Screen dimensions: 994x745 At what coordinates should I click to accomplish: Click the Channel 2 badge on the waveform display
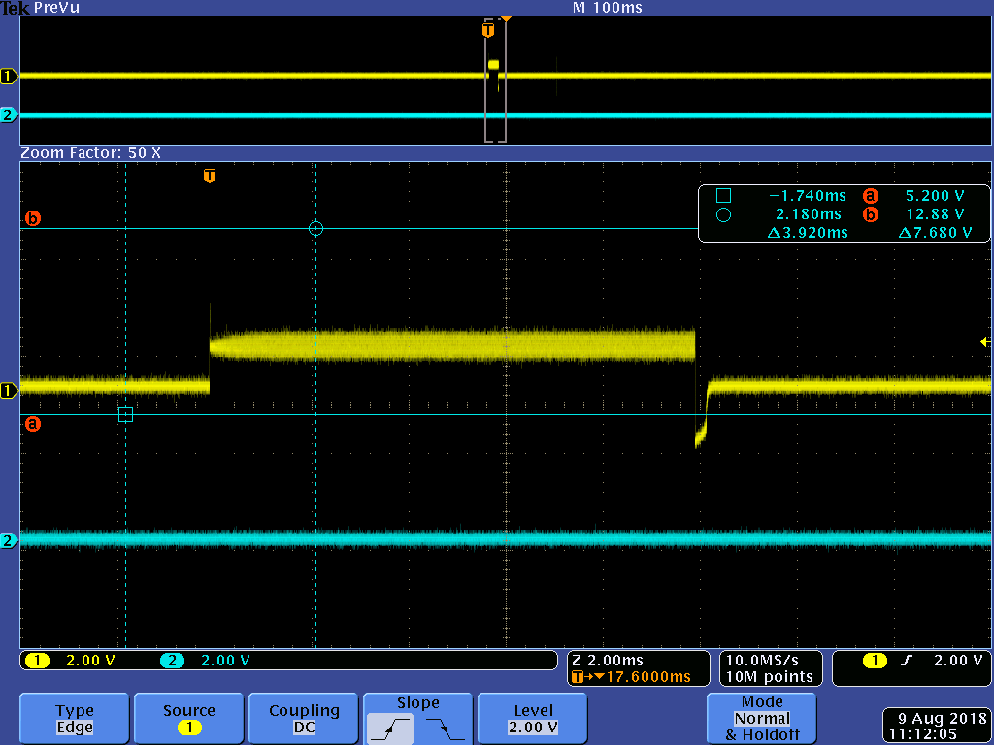pos(9,541)
